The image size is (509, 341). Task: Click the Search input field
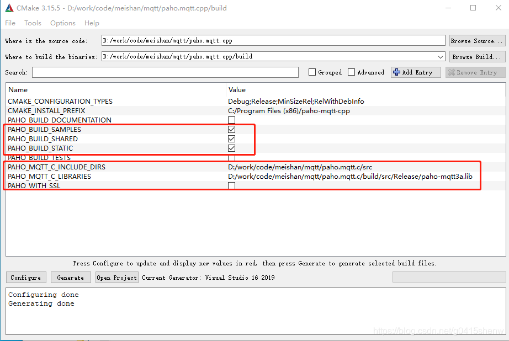point(165,72)
